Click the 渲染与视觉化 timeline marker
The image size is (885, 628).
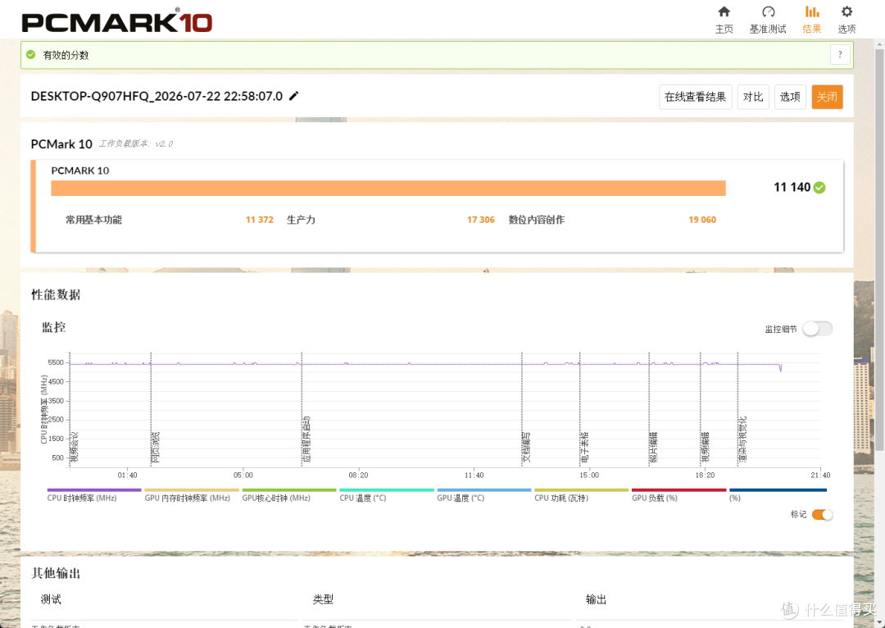coord(742,440)
